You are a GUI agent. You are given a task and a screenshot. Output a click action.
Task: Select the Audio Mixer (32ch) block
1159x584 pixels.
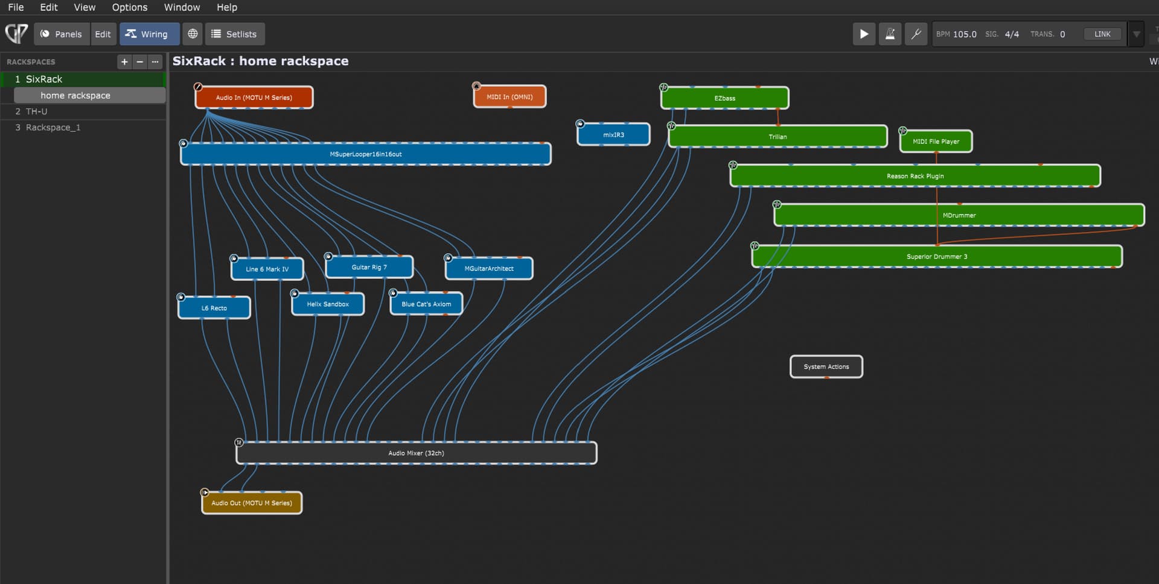click(x=417, y=453)
